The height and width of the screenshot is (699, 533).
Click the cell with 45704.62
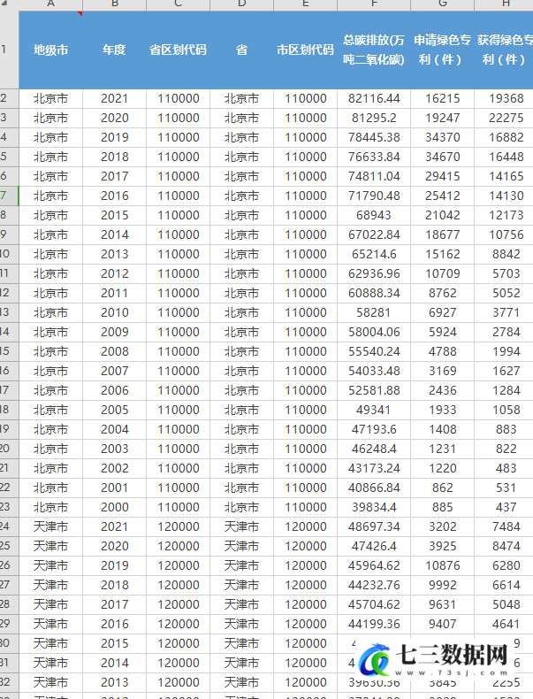click(x=374, y=604)
